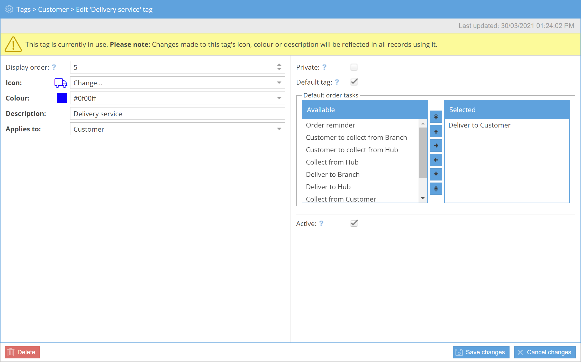Click the blue colour swatch square
Screen dimensions: 581x362
click(62, 98)
